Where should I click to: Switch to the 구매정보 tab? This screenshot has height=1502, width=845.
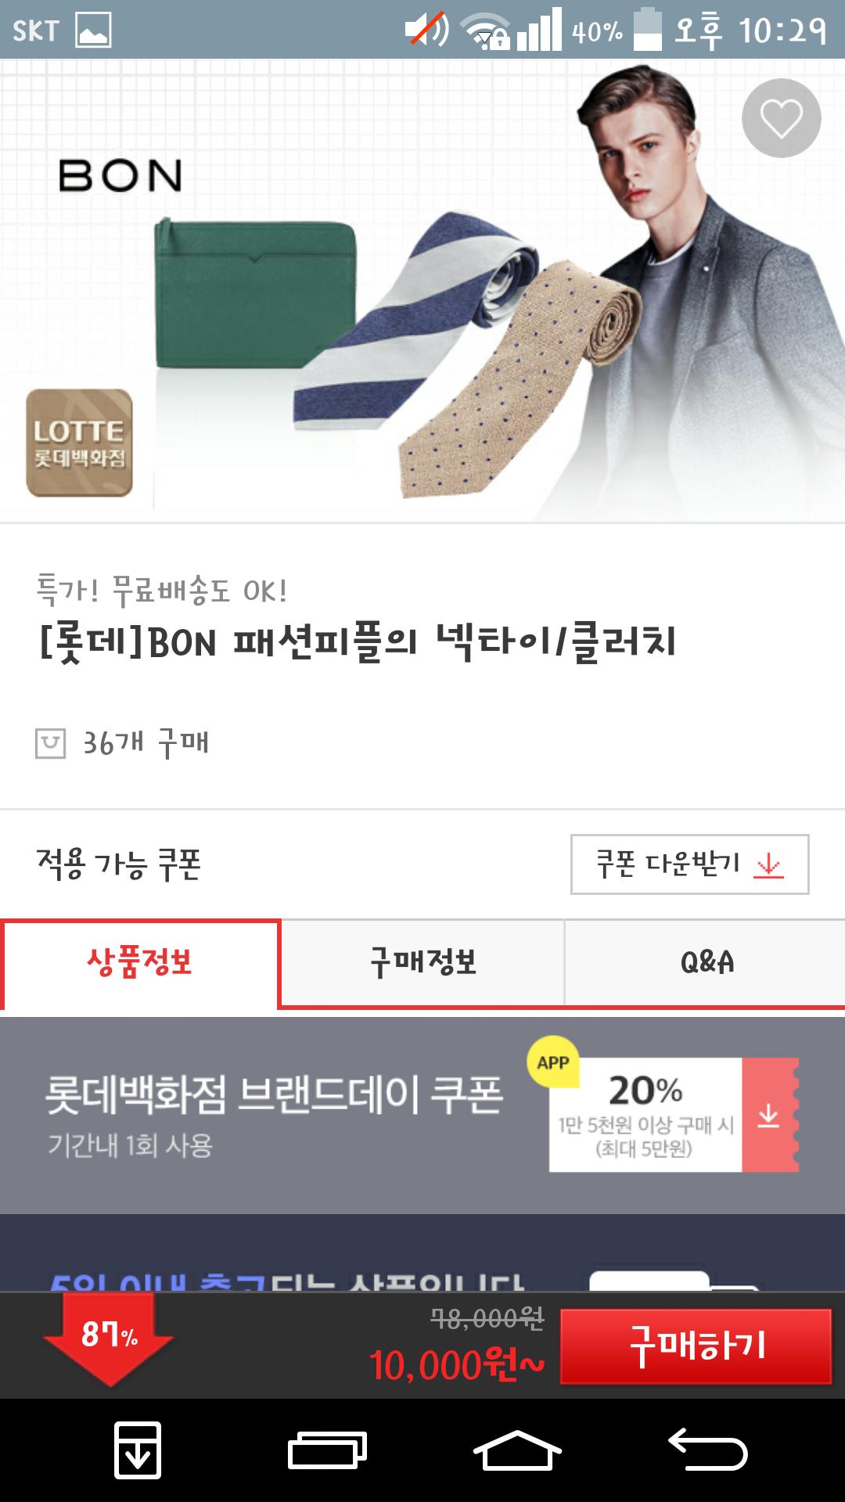click(x=423, y=962)
